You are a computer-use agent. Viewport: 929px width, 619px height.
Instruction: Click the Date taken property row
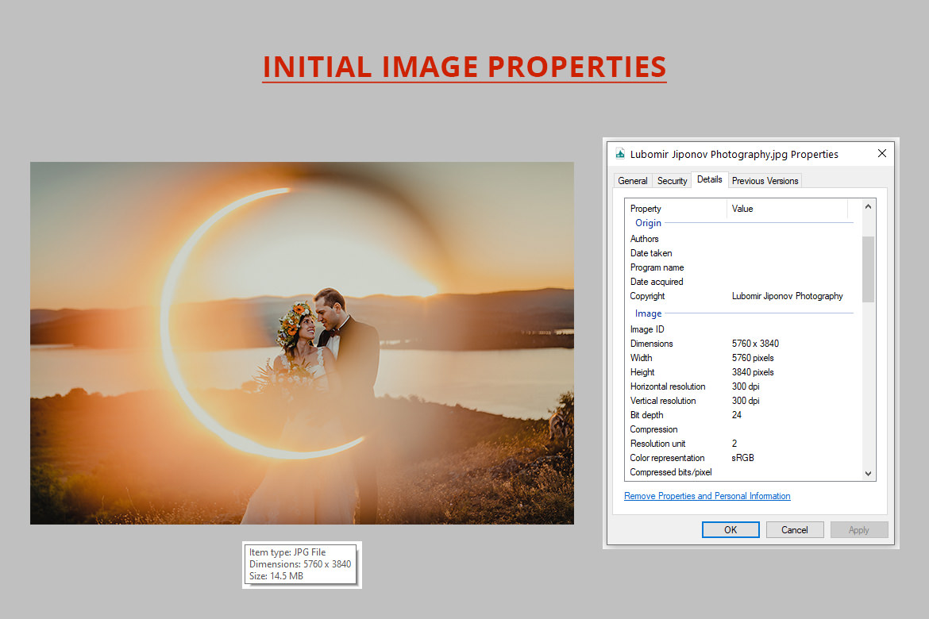[x=741, y=253]
